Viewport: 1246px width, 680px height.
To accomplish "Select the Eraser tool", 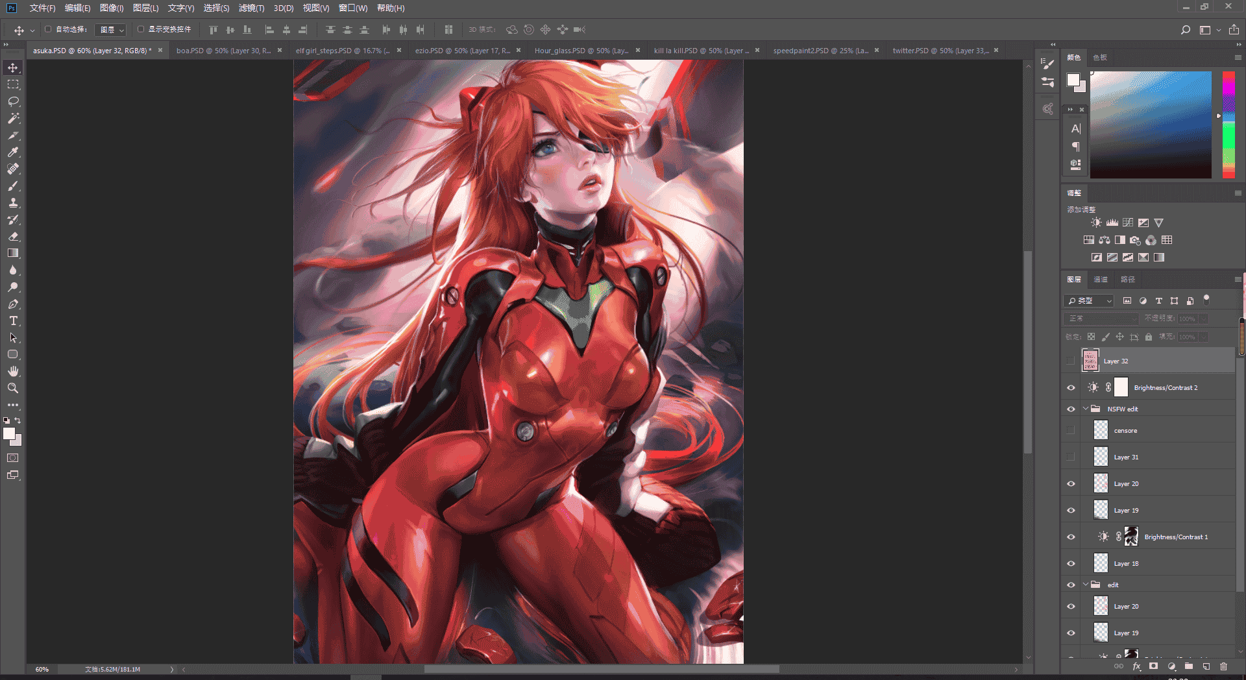I will click(x=13, y=236).
